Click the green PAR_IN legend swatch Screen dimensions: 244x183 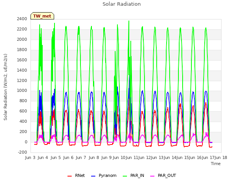125,176
